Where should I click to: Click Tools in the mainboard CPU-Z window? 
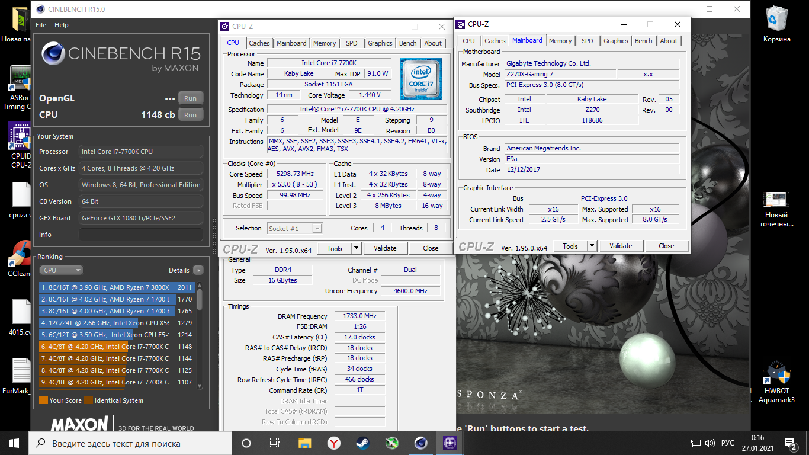570,246
